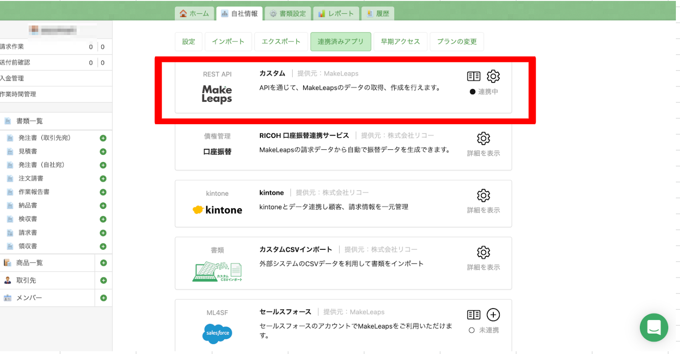Open セールスフォース documentation book icon
This screenshot has height=354, width=680.
(x=474, y=315)
